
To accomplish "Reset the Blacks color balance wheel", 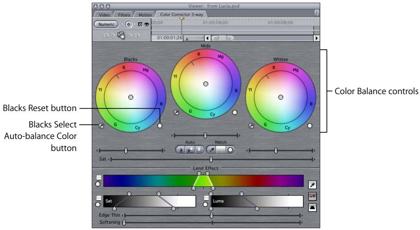I will (159, 126).
